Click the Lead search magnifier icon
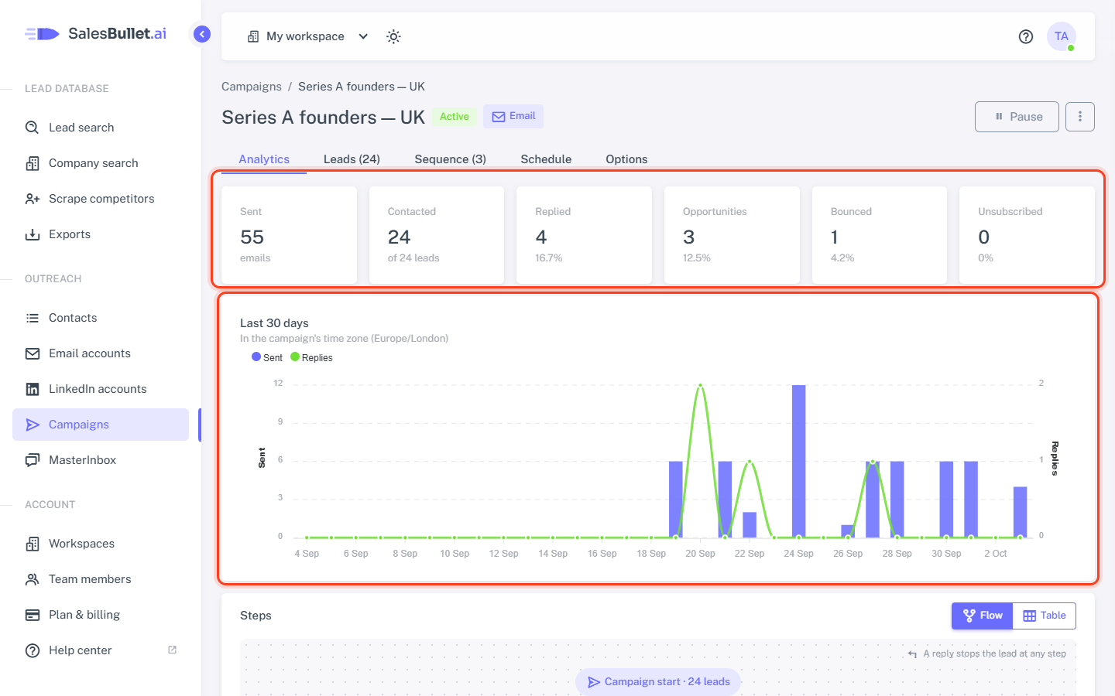The height and width of the screenshot is (696, 1115). 33,128
